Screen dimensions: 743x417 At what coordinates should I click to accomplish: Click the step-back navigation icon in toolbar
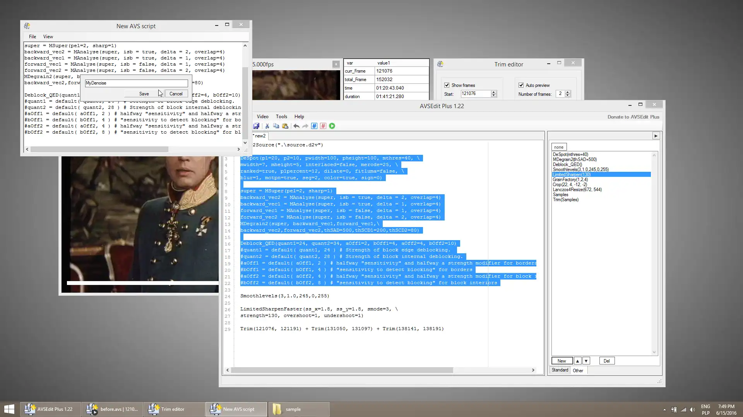296,126
